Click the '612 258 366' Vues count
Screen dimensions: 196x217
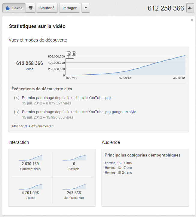point(29,63)
